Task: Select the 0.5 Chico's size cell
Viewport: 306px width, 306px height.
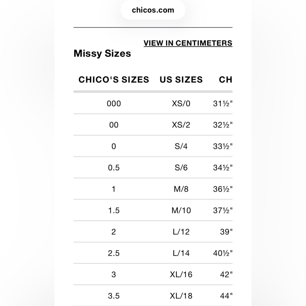Action: point(114,168)
